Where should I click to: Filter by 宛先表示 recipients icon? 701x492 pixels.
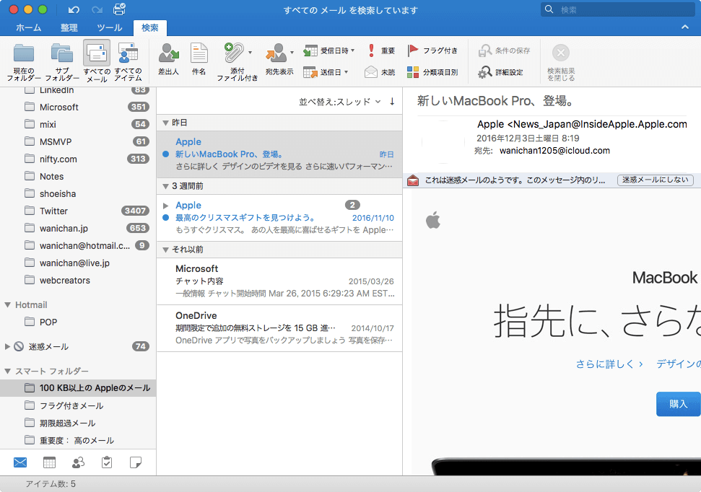277,53
